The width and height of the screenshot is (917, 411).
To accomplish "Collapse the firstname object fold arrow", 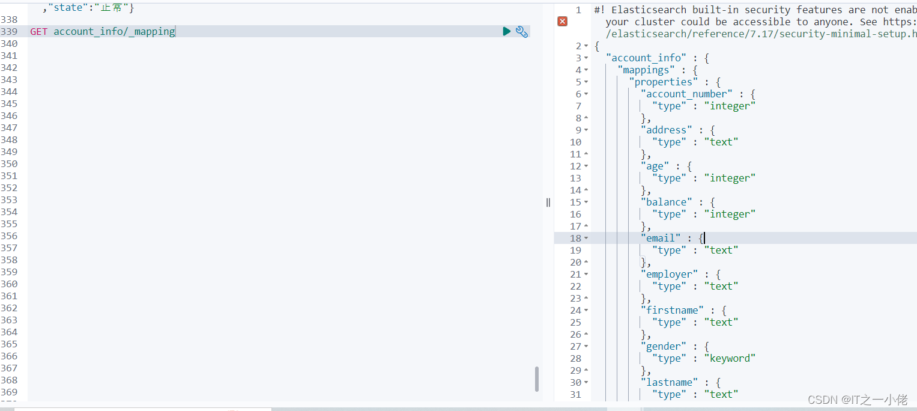I will coord(585,310).
